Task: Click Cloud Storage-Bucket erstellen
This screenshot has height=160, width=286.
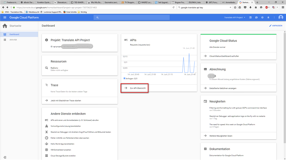Action: coord(63,156)
